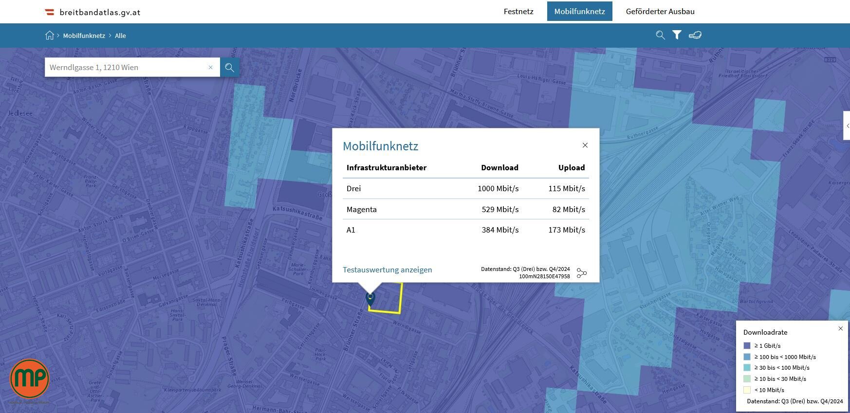This screenshot has height=413, width=850.
Task: Click the ≥ 1 Gbit/s legend swatch
Action: coord(747,346)
